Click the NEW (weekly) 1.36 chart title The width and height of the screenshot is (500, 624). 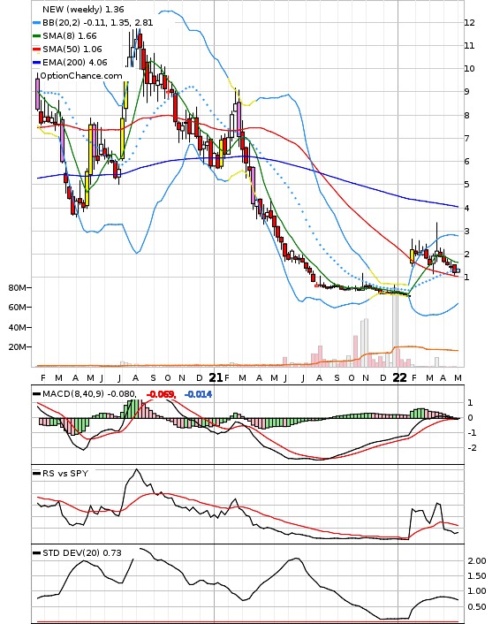(83, 9)
